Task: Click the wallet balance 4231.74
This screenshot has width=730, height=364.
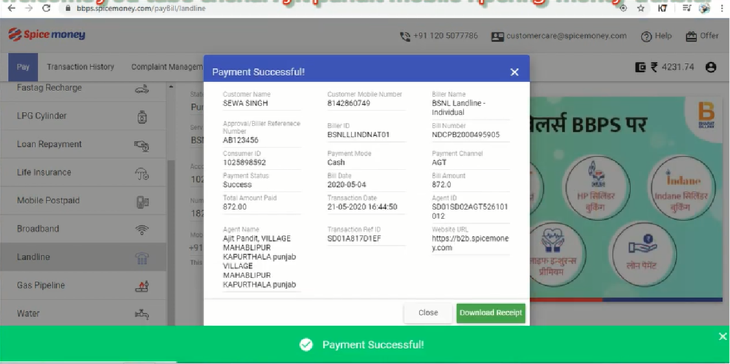Action: pos(678,67)
